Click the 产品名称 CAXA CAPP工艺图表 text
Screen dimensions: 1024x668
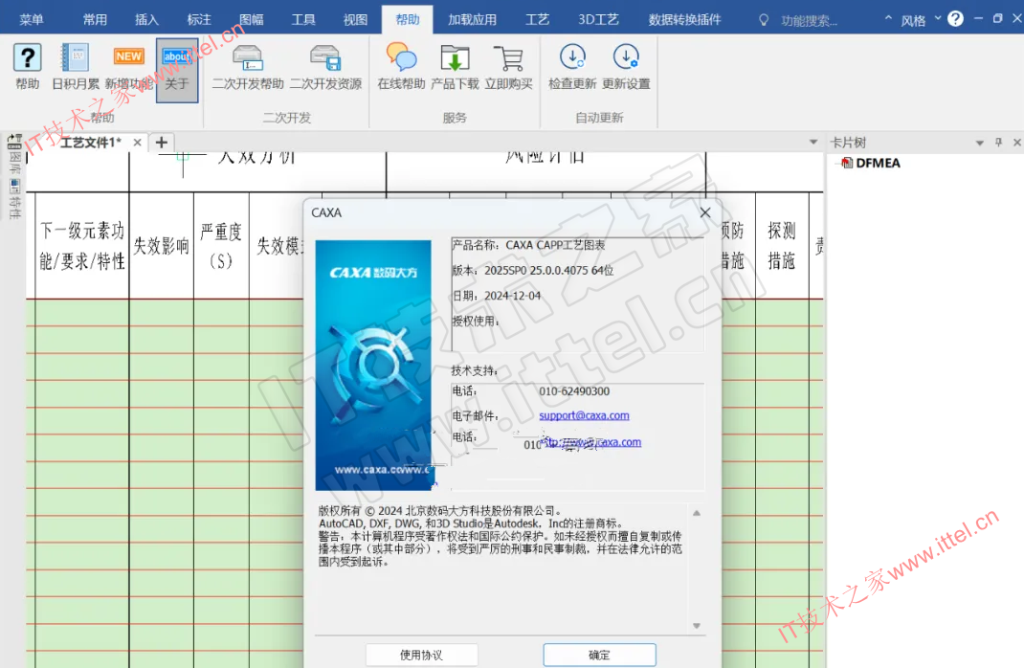(x=529, y=245)
